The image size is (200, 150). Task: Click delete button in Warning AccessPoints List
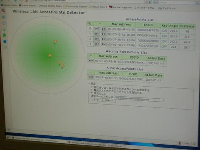coord(91,60)
